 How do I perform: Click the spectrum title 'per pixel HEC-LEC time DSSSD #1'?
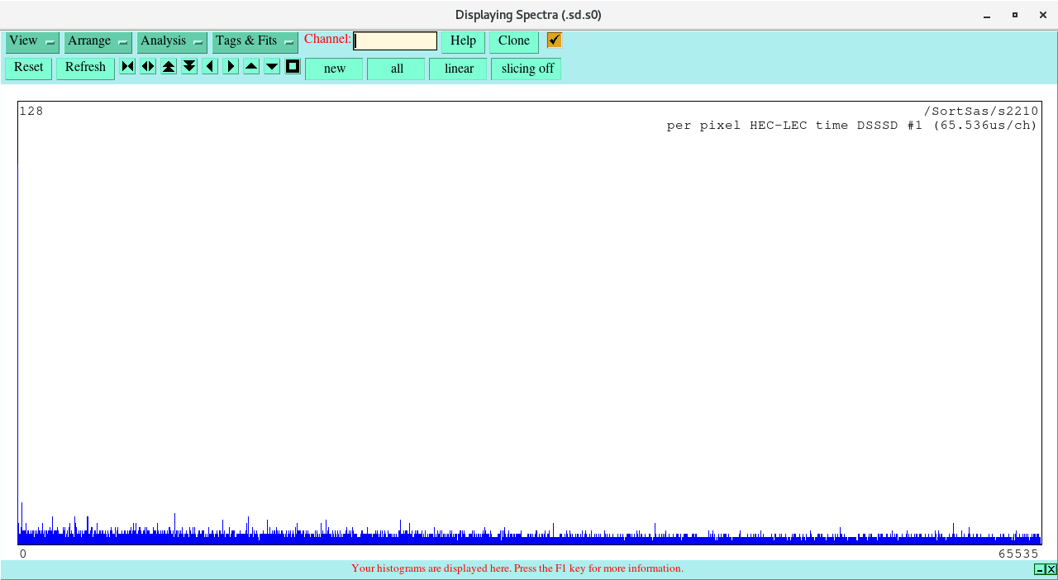click(794, 126)
